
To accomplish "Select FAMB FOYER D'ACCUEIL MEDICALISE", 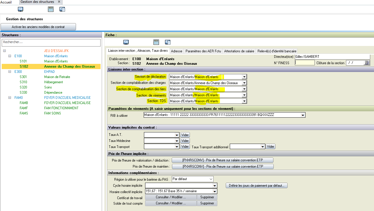I will [51, 103].
